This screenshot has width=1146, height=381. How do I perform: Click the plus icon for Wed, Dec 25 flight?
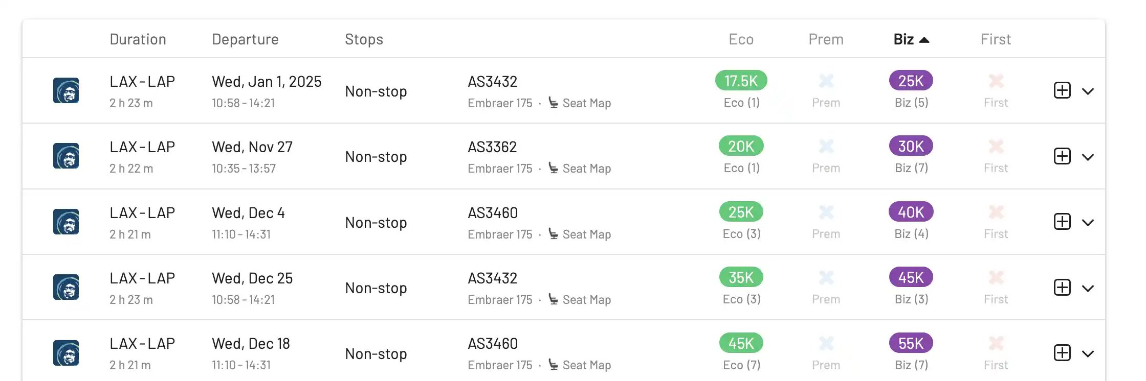pyautogui.click(x=1062, y=288)
